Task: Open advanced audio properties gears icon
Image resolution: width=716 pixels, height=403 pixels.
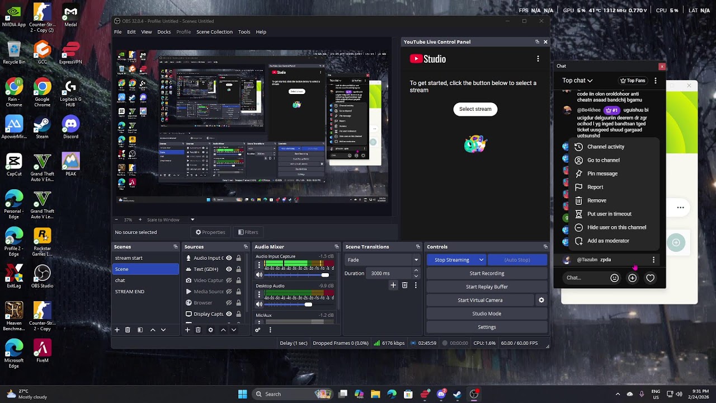Action: click(258, 330)
